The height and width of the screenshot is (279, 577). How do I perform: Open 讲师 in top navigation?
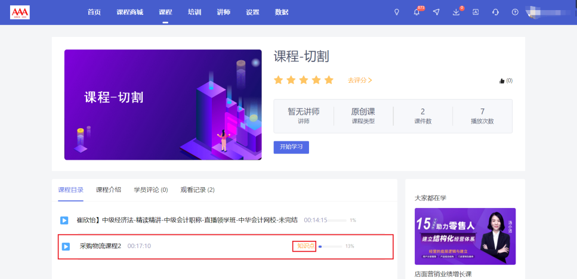click(224, 12)
